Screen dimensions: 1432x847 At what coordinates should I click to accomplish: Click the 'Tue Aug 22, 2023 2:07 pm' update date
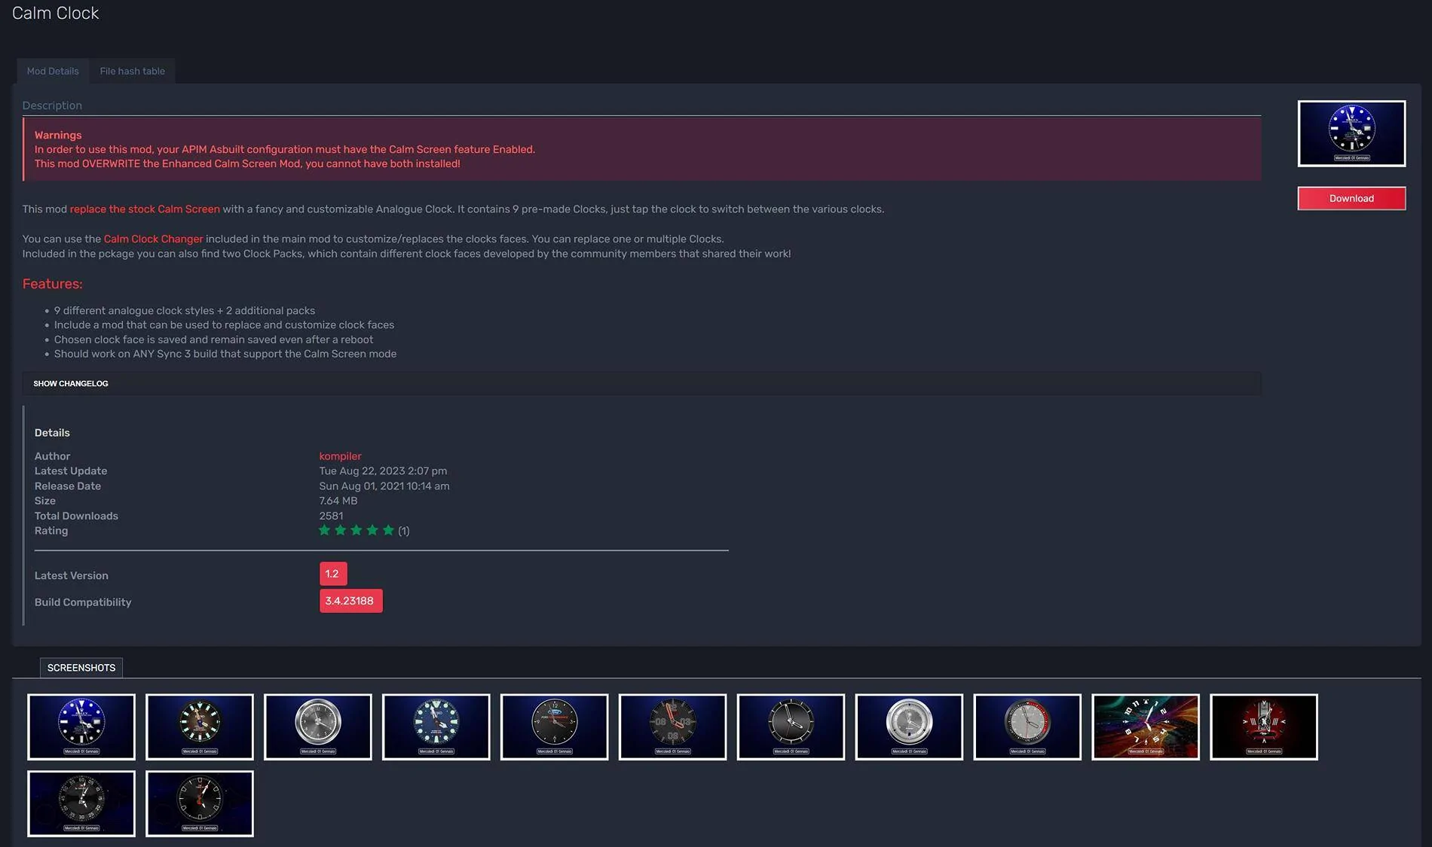pos(383,471)
